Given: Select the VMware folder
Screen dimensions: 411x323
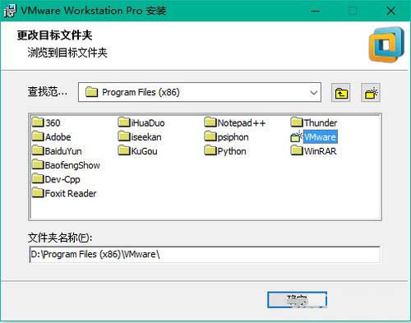Looking at the screenshot, I should 314,136.
